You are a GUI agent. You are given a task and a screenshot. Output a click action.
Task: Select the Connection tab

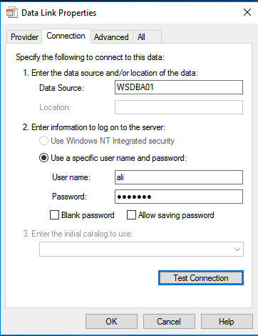66,36
